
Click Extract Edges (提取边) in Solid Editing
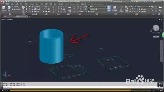(x=37, y=7)
